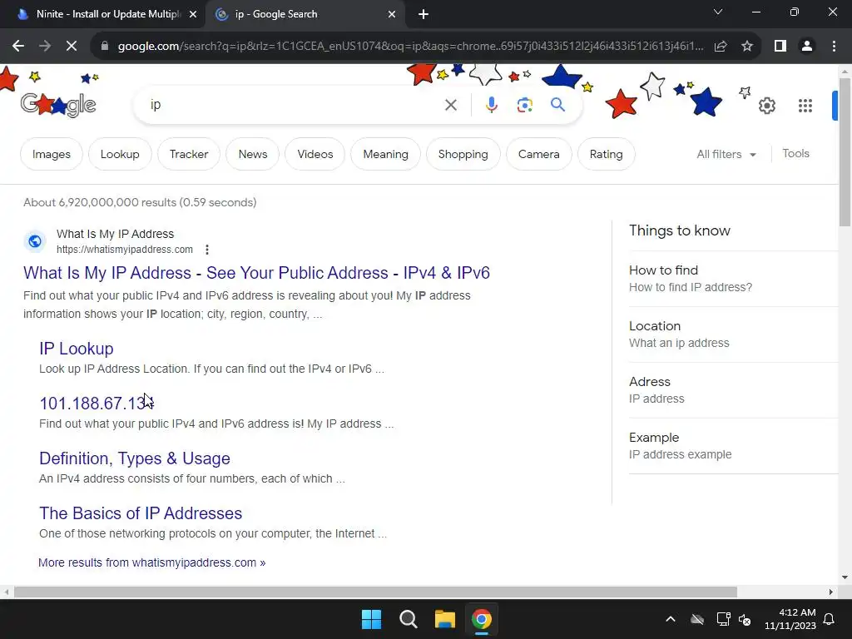Viewport: 852px width, 639px height.
Task: Open What Is My IP Address result title
Action: point(256,273)
